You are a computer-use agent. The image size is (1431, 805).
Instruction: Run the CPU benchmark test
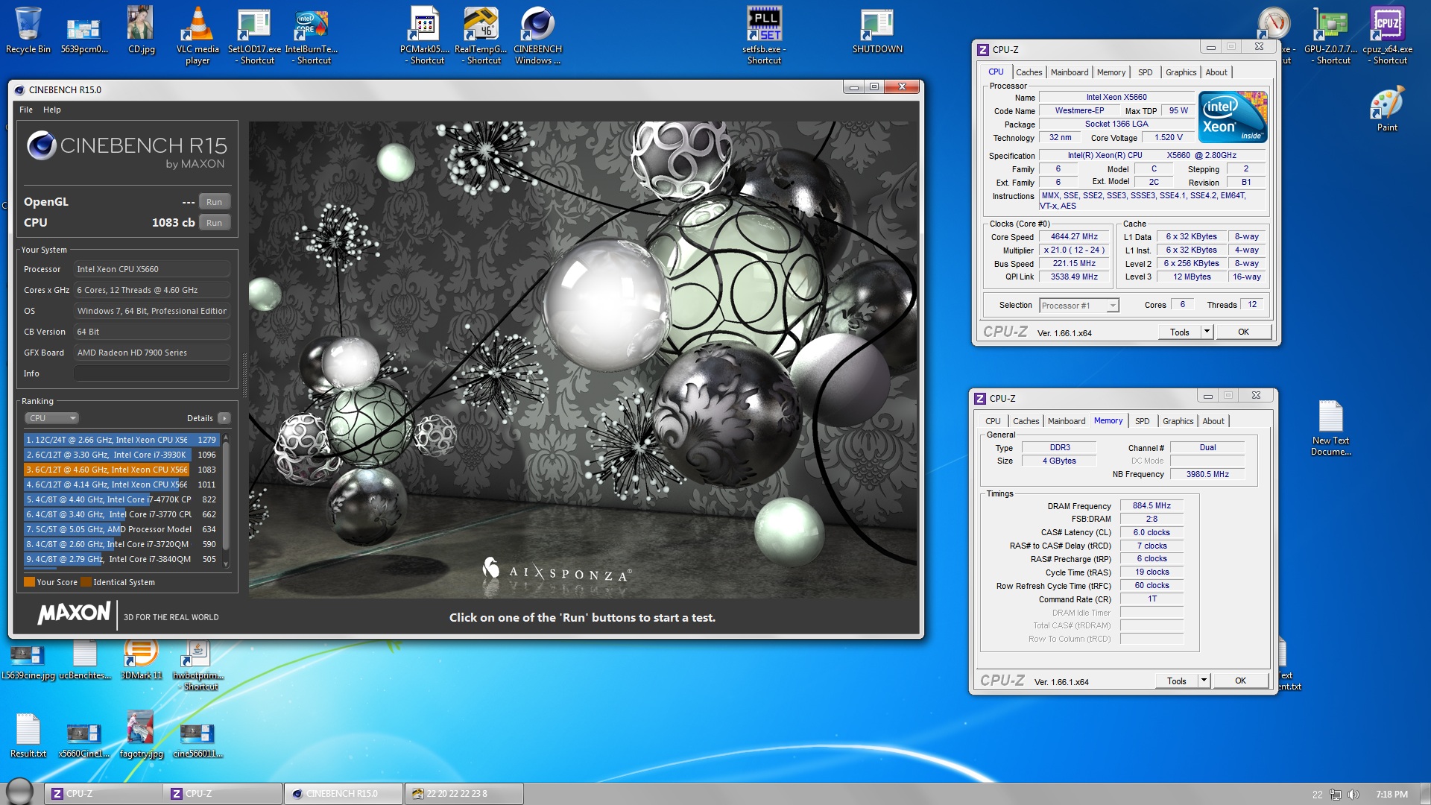(x=214, y=223)
